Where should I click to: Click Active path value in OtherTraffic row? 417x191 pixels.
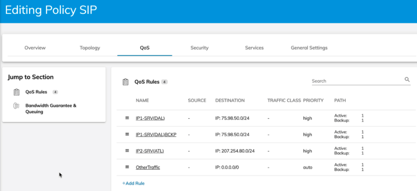(x=363, y=165)
